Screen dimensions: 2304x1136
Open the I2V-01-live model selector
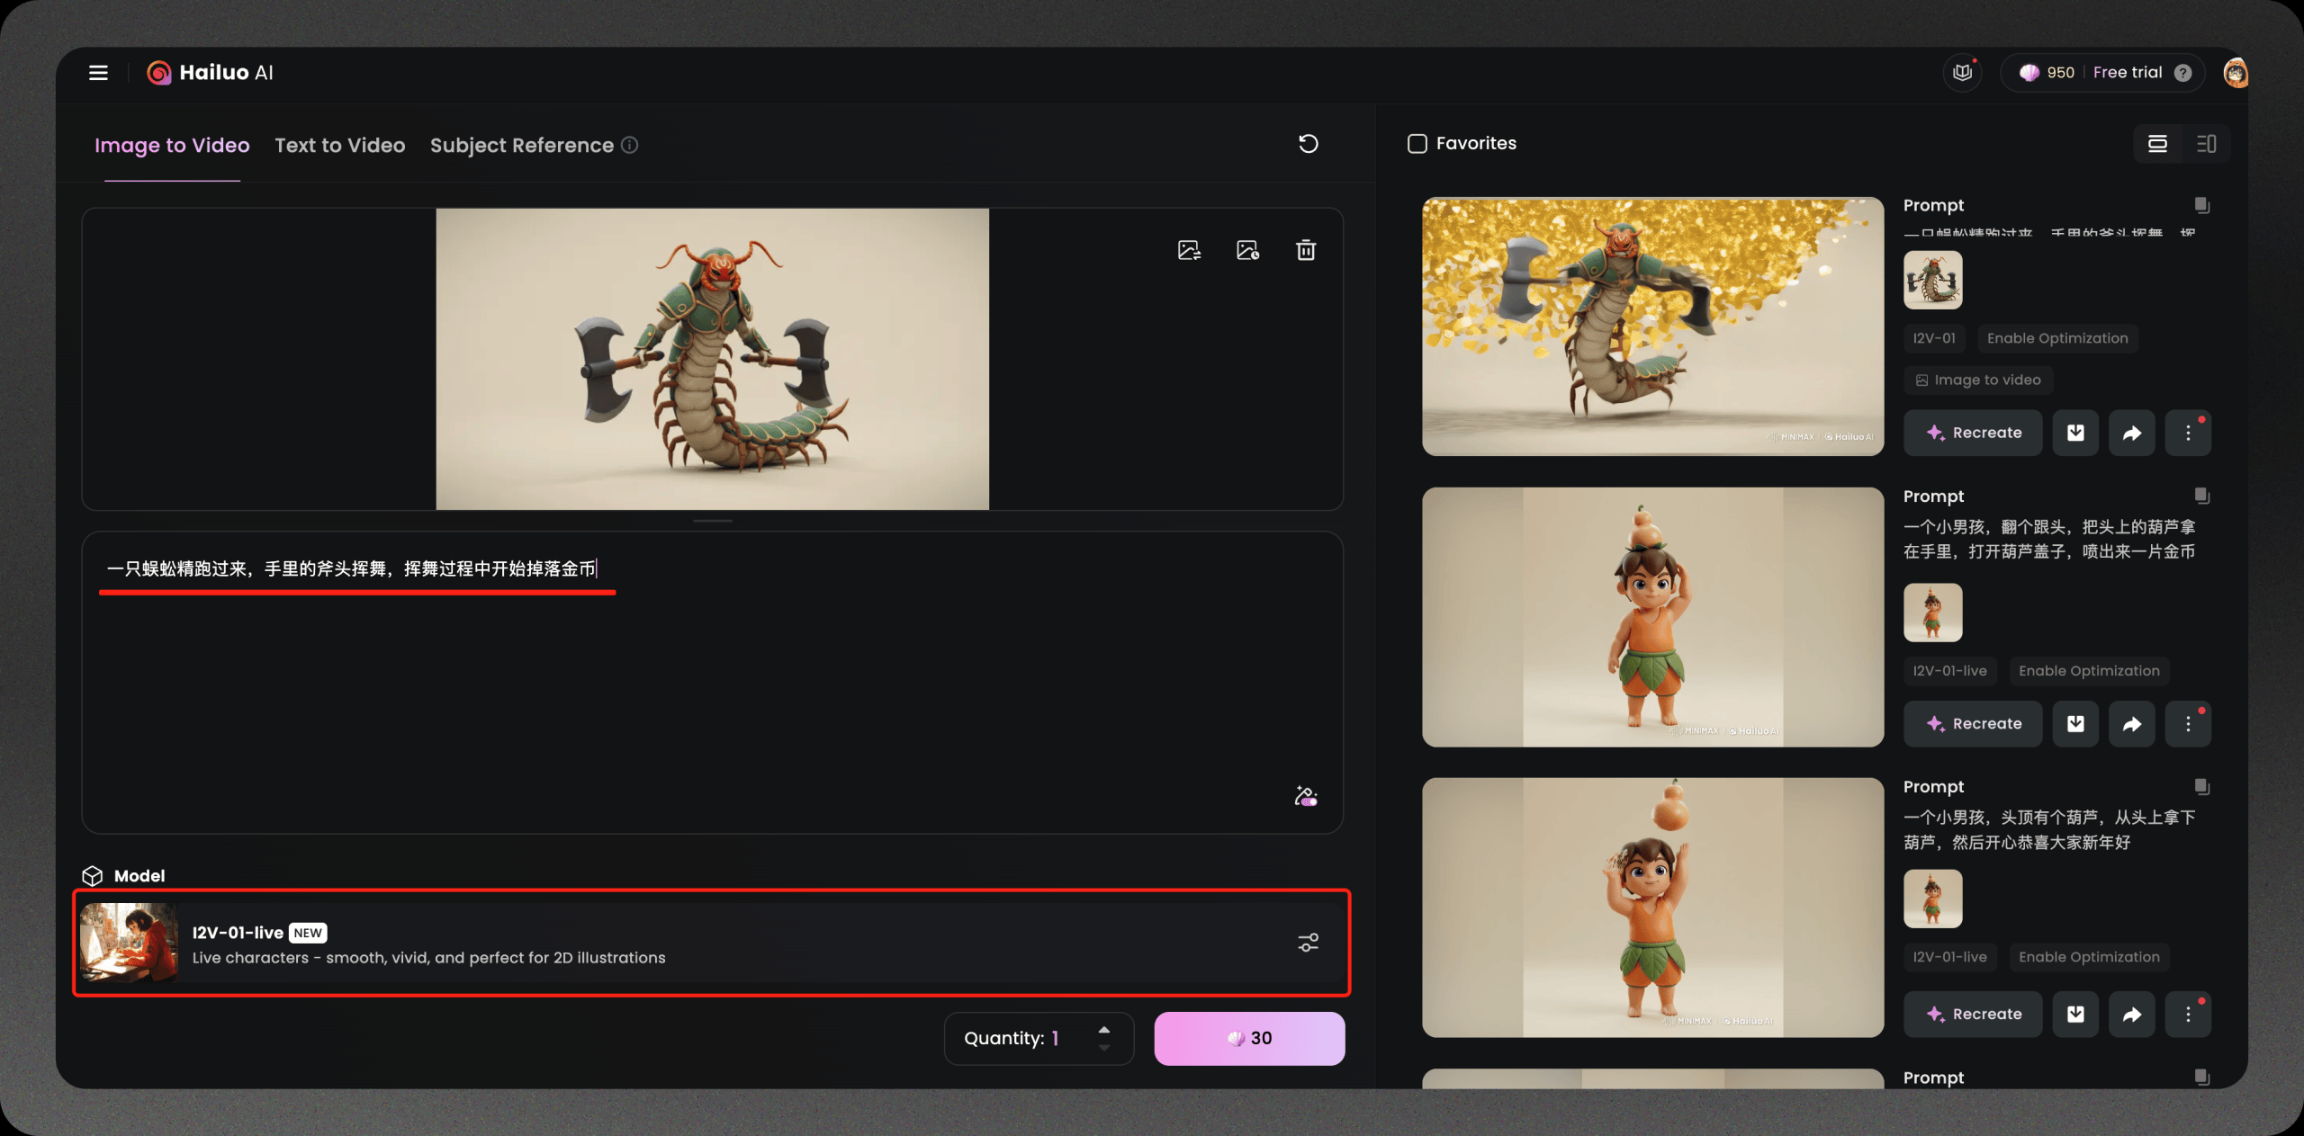tap(711, 943)
